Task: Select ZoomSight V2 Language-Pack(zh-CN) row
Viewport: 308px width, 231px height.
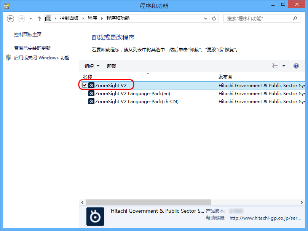Action: point(193,101)
